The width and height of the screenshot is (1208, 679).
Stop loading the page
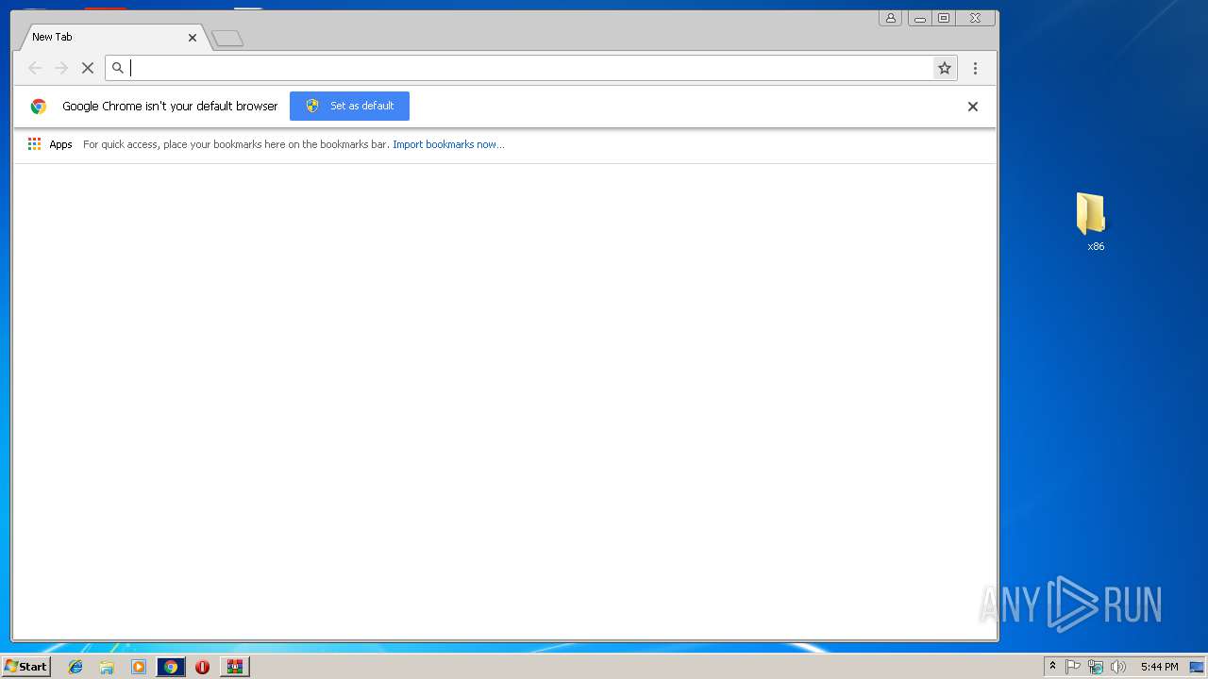pos(88,68)
